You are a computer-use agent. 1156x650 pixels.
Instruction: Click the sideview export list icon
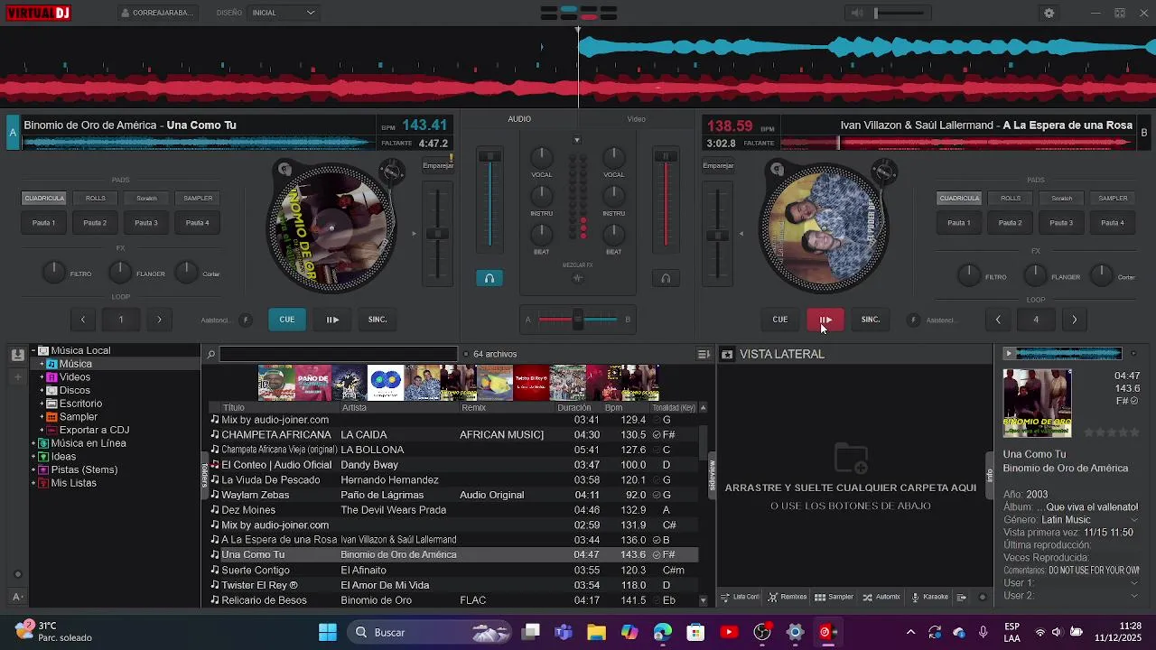[x=961, y=597]
